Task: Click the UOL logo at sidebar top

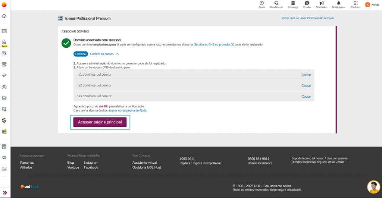Action: pos(4,4)
